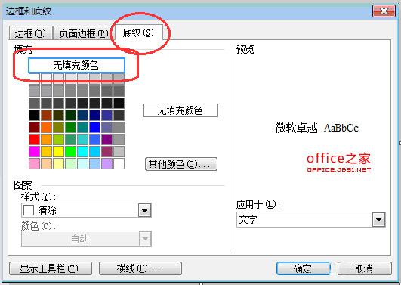
Task: Choose the yellow color swatch
Action: pos(58,152)
